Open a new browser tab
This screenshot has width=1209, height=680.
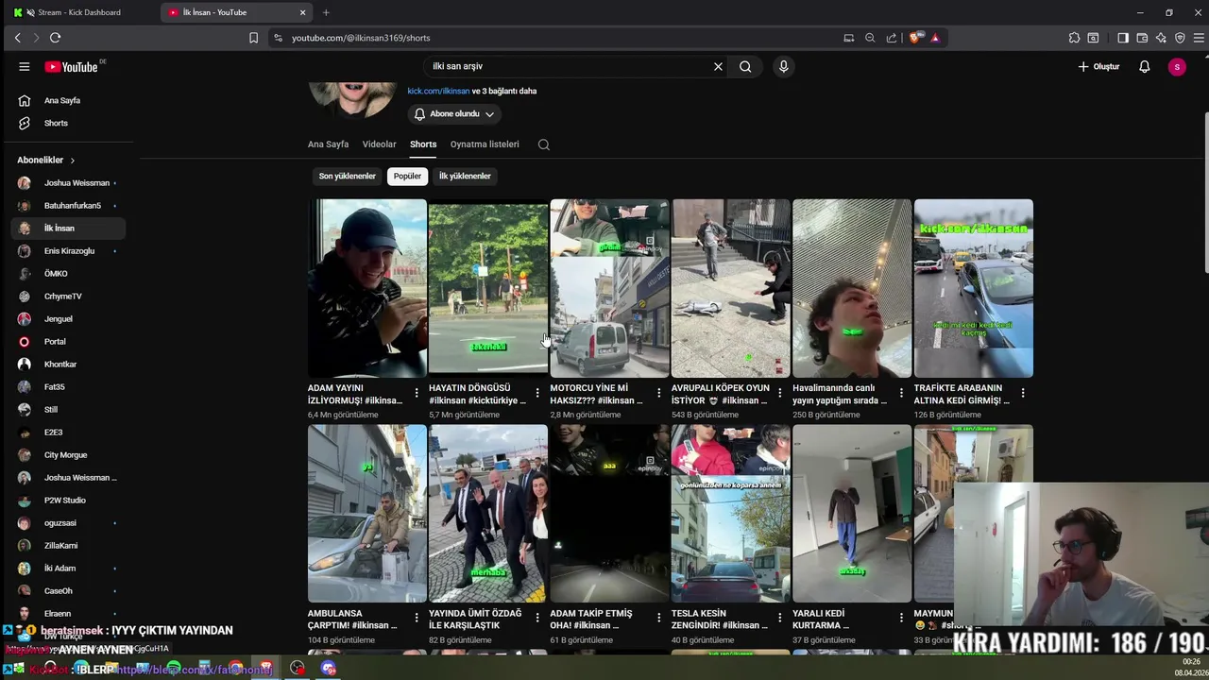pos(326,12)
